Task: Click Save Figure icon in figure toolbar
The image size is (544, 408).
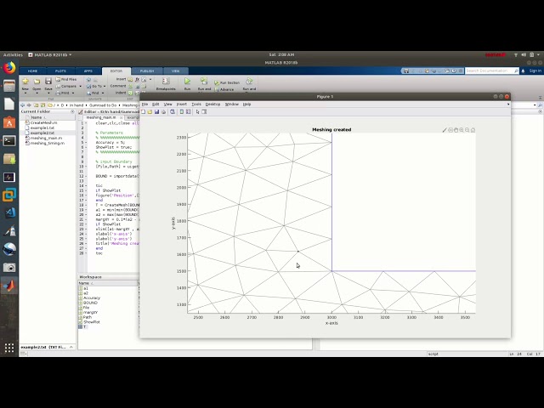Action: (156, 111)
